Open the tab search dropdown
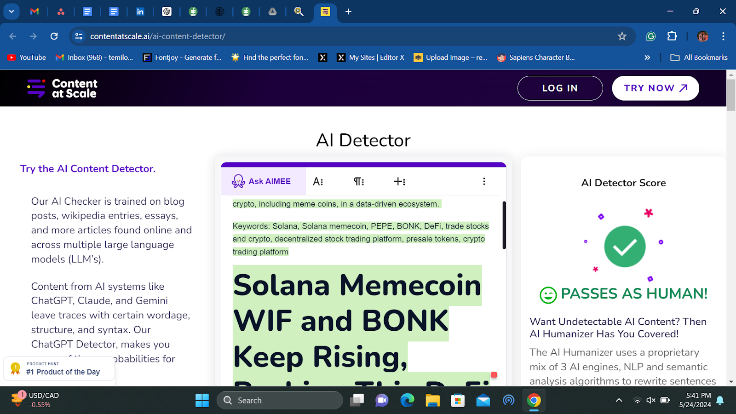 coord(11,11)
